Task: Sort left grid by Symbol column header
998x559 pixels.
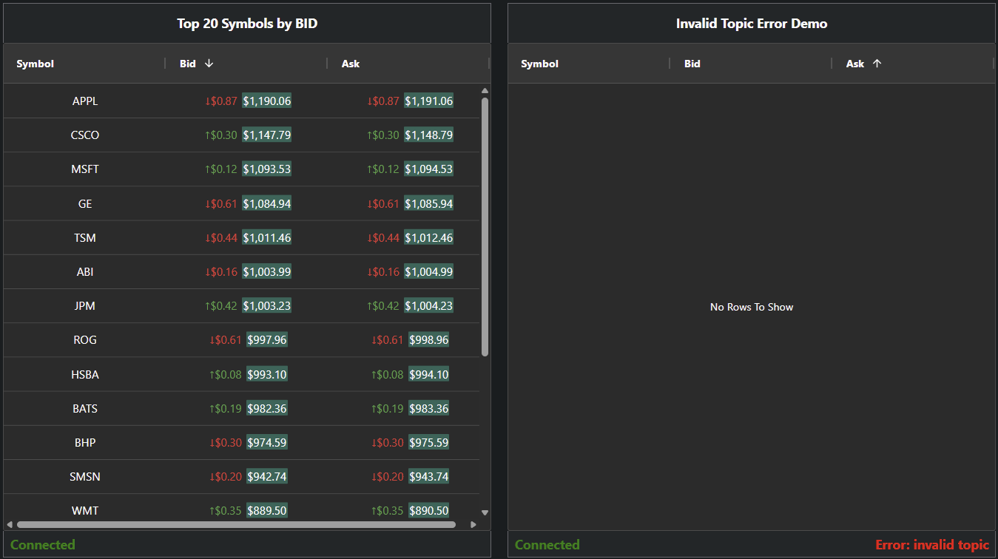Action: tap(36, 64)
